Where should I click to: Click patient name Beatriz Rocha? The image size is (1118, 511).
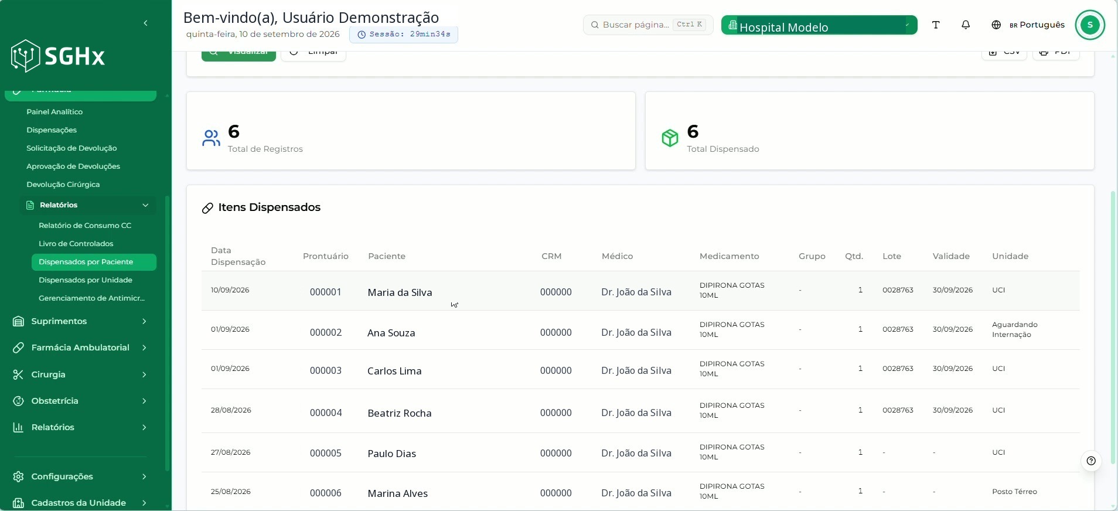(x=400, y=413)
